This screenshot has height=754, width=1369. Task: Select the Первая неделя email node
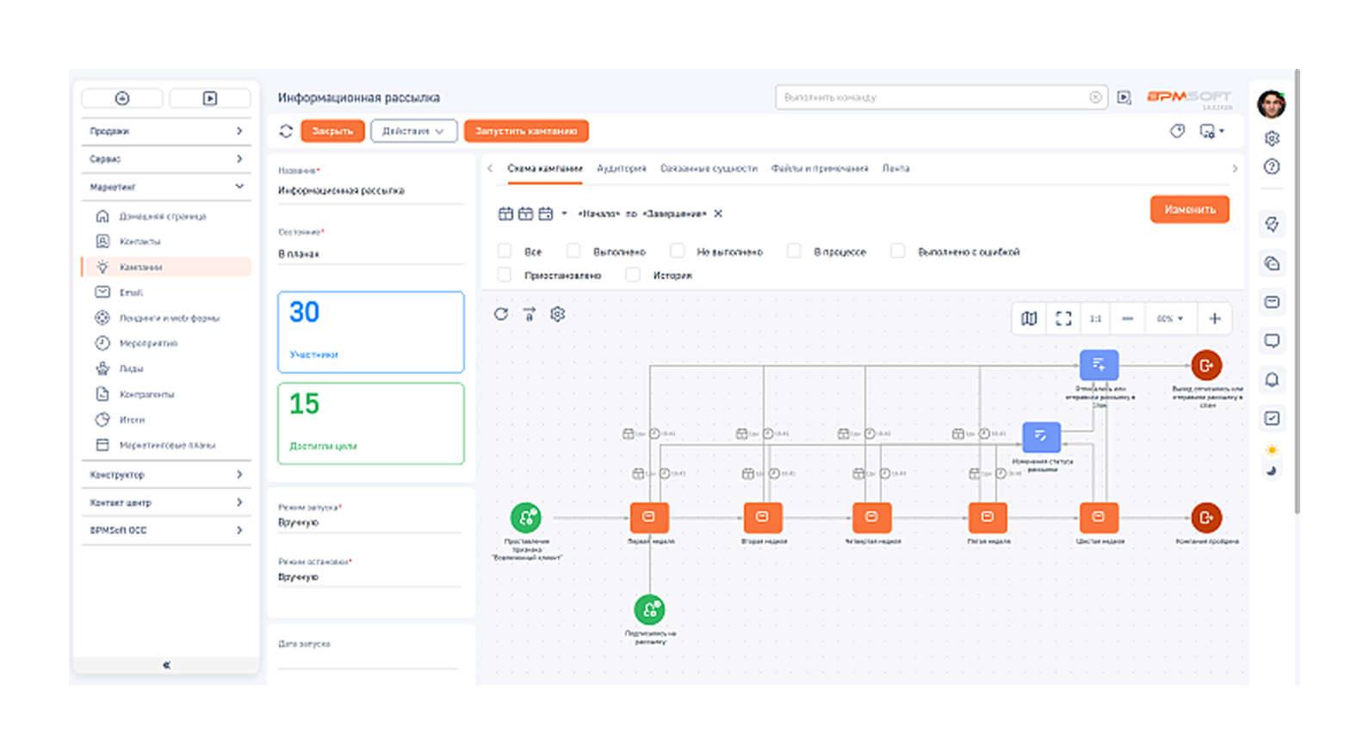[x=649, y=517]
